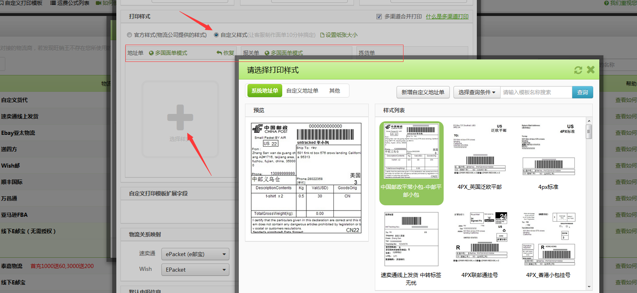Select 万邑通 in the background list
Screen dimensions: 637x293
click(x=9, y=198)
